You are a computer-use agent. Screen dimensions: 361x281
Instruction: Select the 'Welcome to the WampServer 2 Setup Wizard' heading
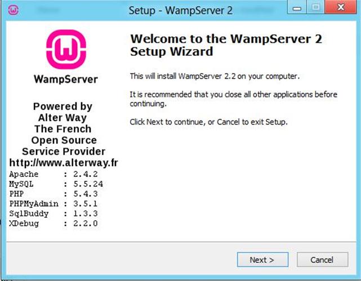[x=226, y=45]
